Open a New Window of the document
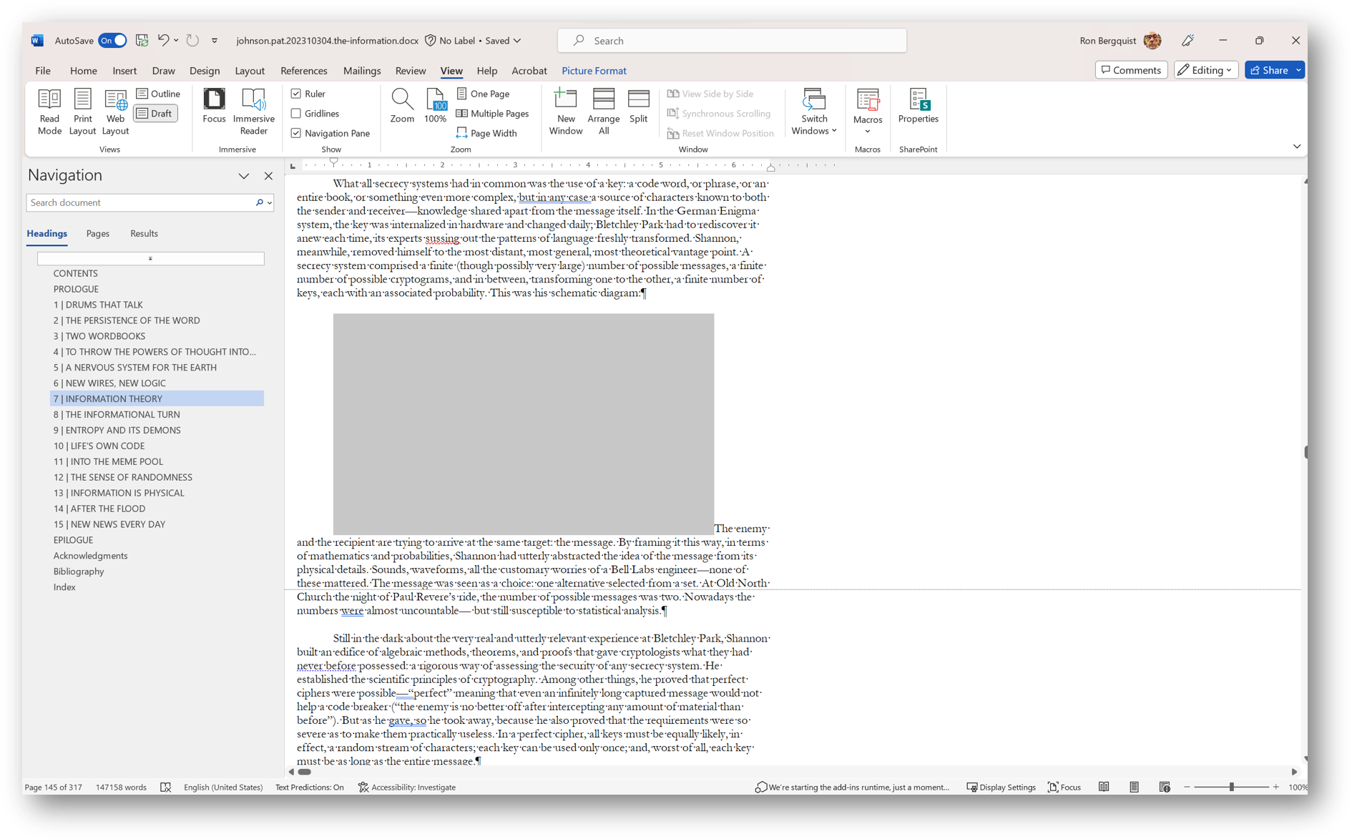 pos(565,111)
